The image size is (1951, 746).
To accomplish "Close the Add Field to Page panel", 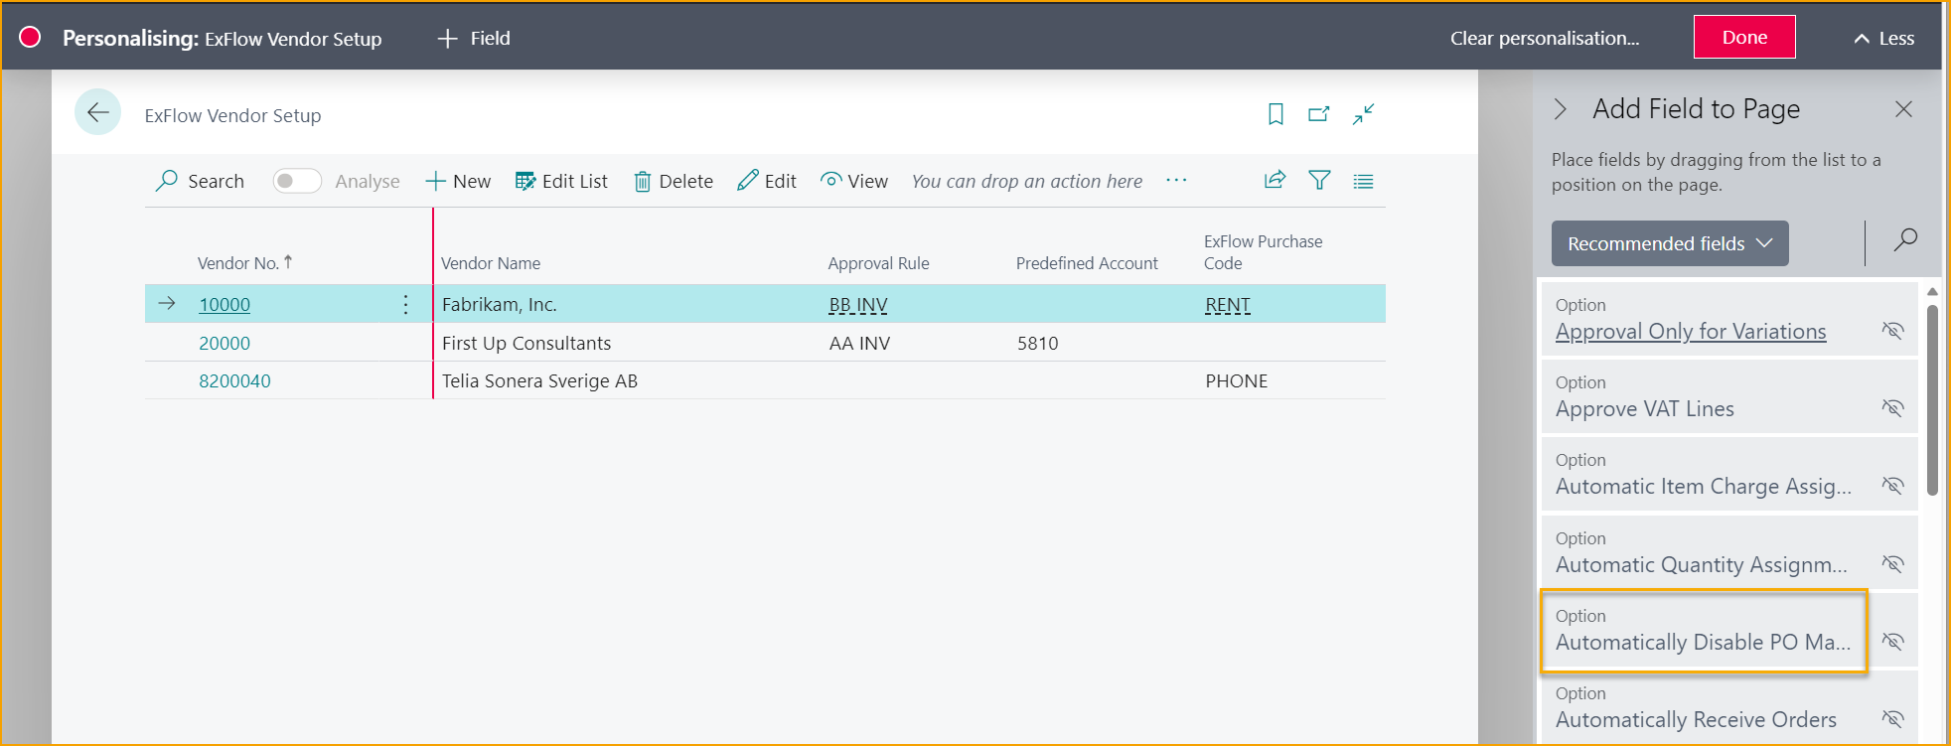I will pyautogui.click(x=1903, y=109).
